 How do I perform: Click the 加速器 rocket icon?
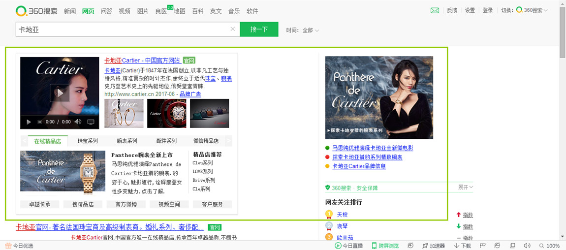tap(425, 246)
